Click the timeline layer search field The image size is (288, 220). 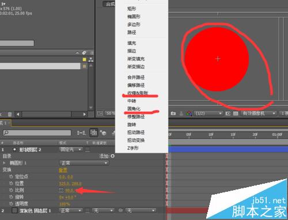point(37,132)
